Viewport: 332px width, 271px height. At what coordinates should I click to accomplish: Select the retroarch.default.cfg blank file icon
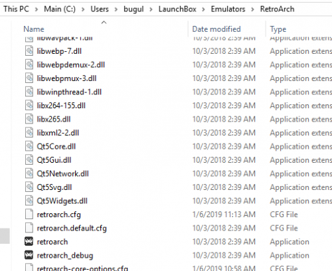29,228
